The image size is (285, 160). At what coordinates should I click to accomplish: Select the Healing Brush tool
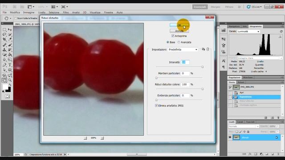tap(4, 45)
